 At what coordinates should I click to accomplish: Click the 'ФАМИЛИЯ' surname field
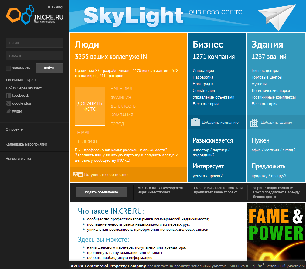[x=121, y=97]
